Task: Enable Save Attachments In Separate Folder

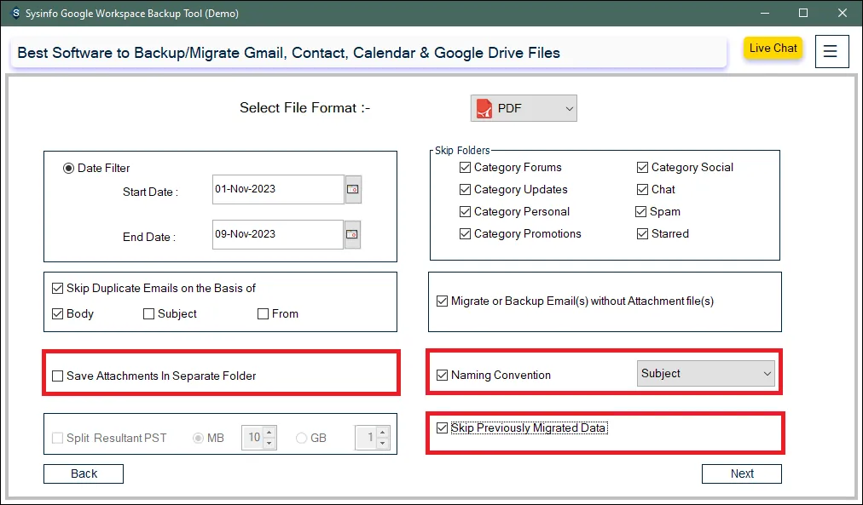Action: coord(58,376)
